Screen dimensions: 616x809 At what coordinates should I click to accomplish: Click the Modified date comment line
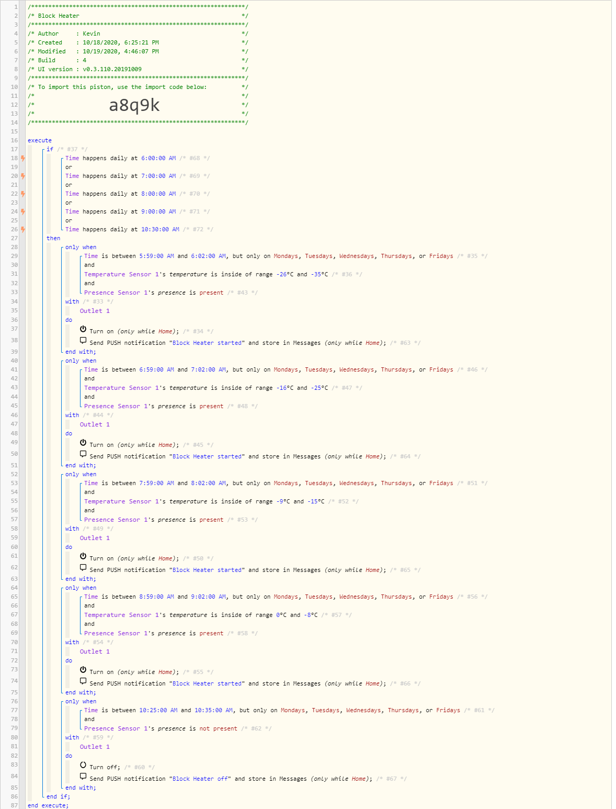tap(138, 51)
